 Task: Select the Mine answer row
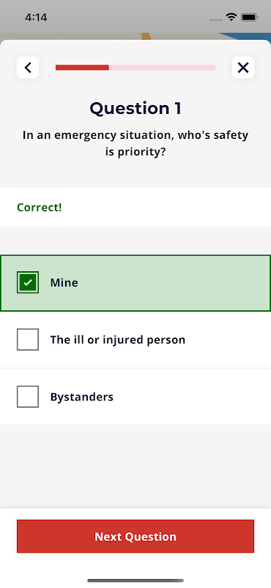pyautogui.click(x=135, y=283)
